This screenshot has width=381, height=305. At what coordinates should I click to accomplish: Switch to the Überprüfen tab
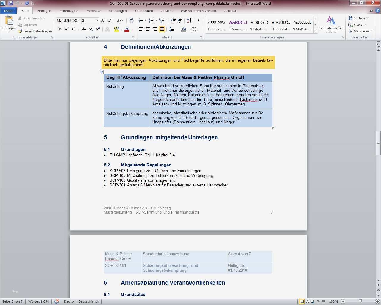(144, 11)
